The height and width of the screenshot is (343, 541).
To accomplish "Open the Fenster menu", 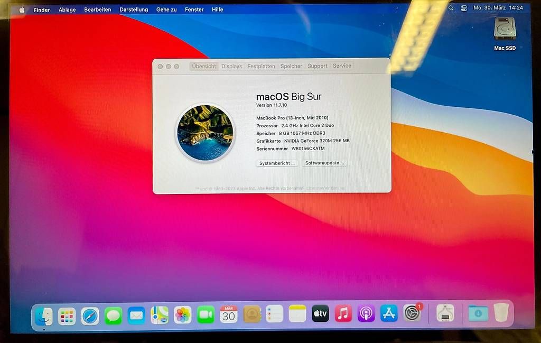I will (194, 10).
